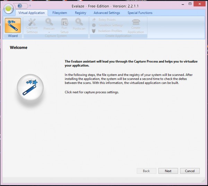208x186 pixels.
Task: Minimize the Evalaze window
Action: [x=183, y=4]
